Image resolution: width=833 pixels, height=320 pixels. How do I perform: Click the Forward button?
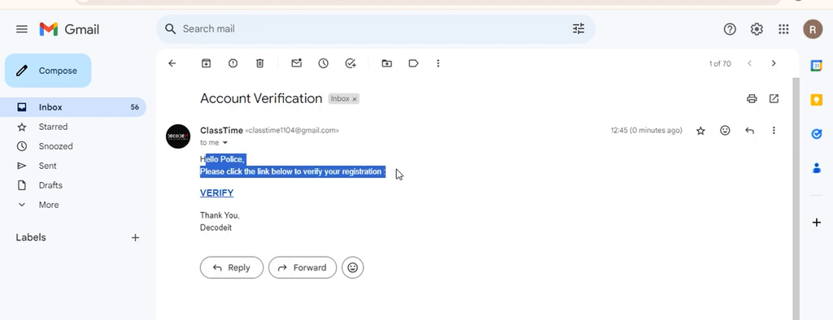click(303, 267)
